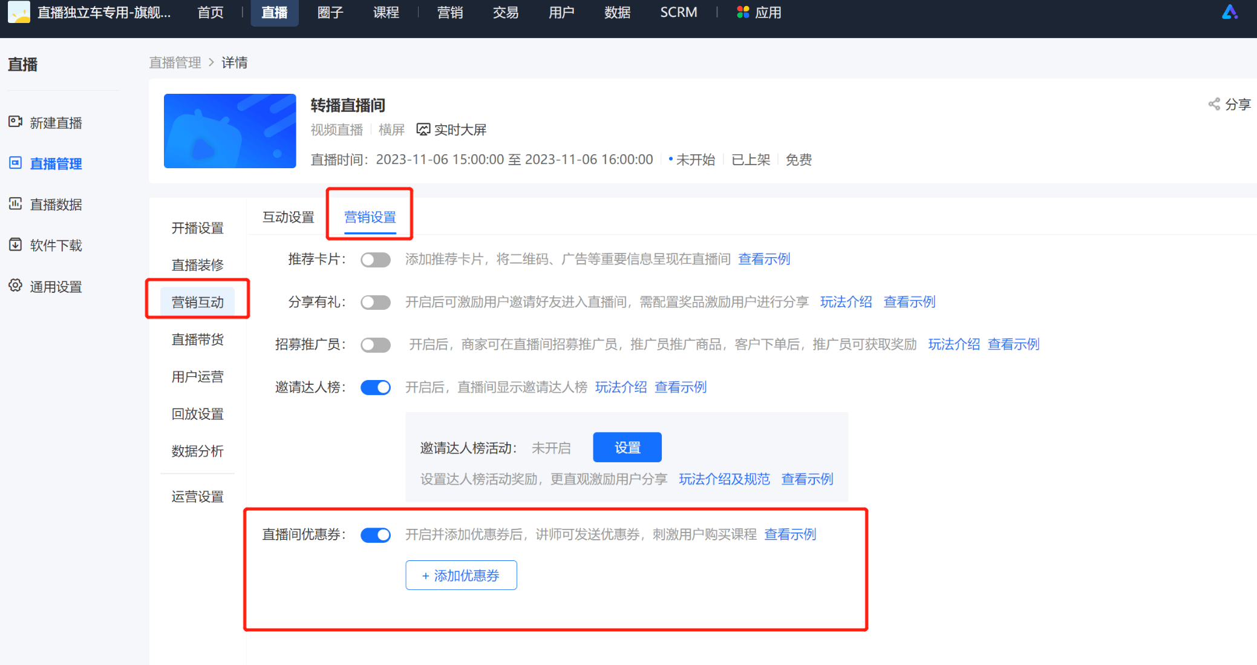Select 直播装修 in the side list
1257x665 pixels.
[x=197, y=265]
